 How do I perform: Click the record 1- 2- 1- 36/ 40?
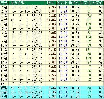[27, 75]
